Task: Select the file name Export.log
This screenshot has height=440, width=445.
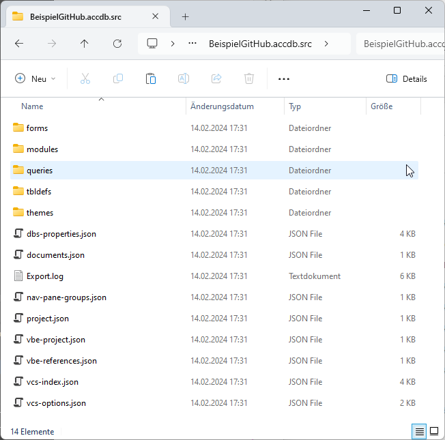Action: (45, 276)
